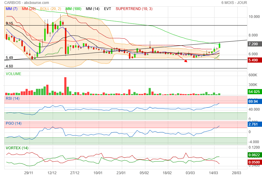
Task: Click the tallest red volume bar
Action: 65,86
